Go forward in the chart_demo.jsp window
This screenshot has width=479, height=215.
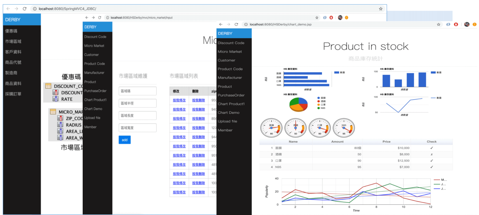point(228,24)
